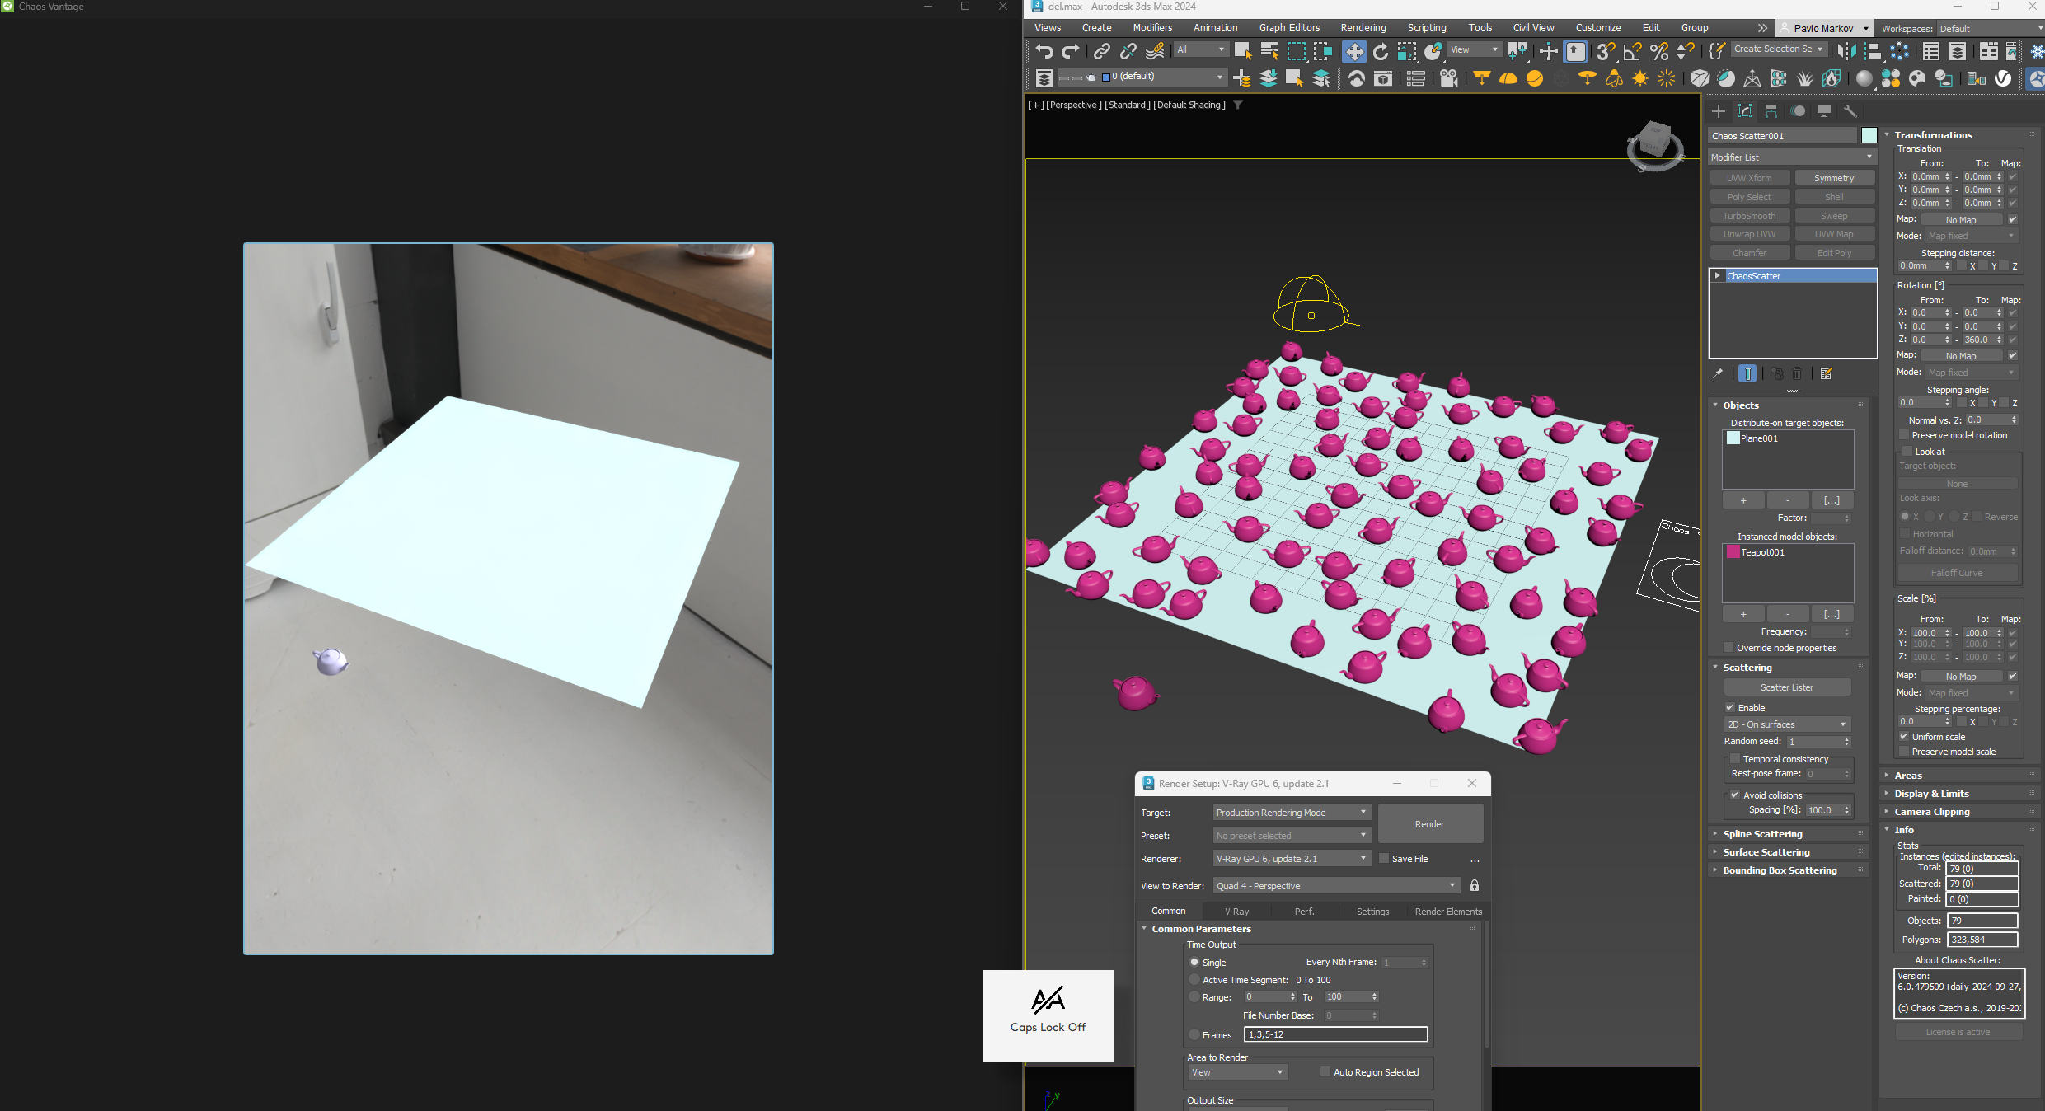Click the V-Ray sun light icon
This screenshot has height=1111, width=2045.
pyautogui.click(x=1640, y=78)
